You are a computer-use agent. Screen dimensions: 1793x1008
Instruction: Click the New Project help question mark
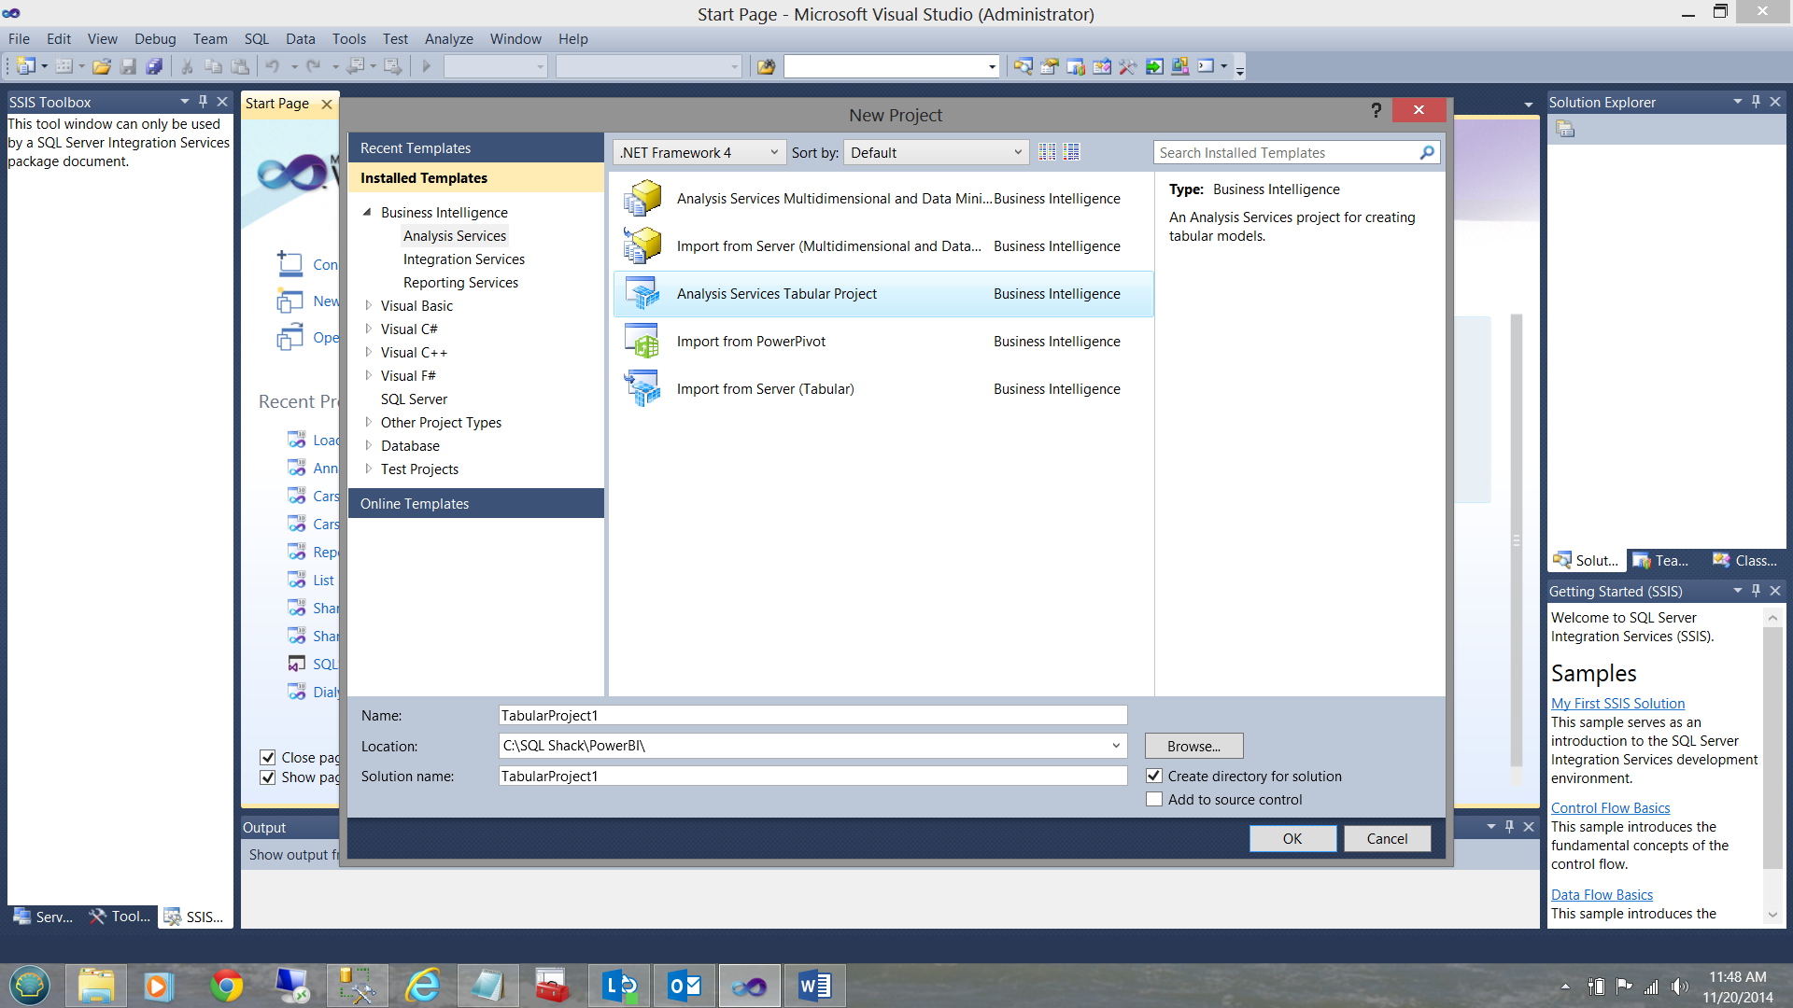1376,110
